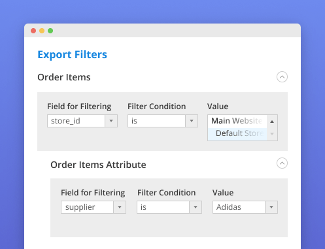Click the Export Filters heading
This screenshot has height=249, width=325.
coord(72,55)
